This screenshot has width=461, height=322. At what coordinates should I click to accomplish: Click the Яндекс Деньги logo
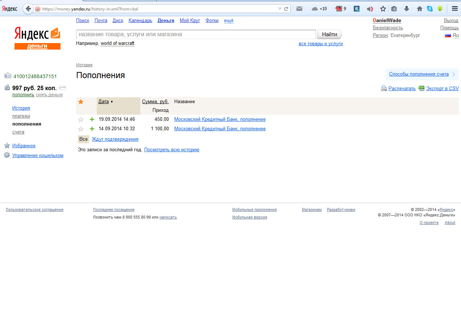point(37,38)
